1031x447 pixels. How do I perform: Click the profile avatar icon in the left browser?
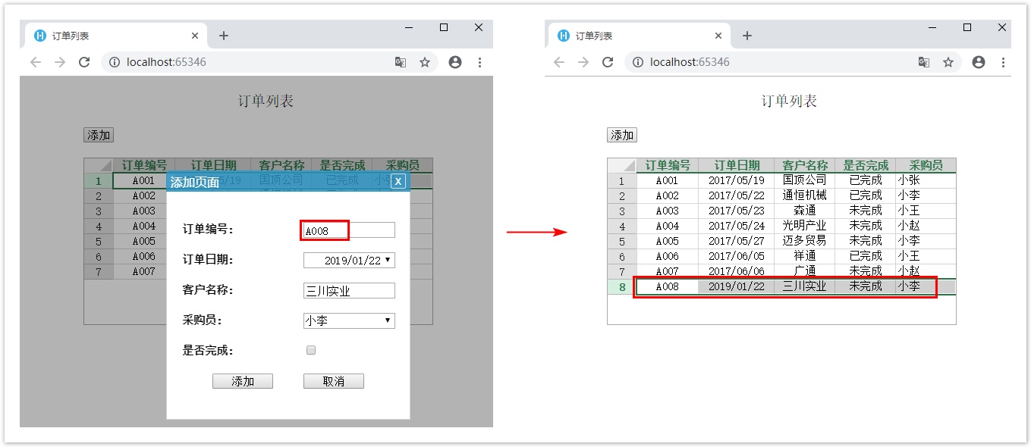coord(455,62)
